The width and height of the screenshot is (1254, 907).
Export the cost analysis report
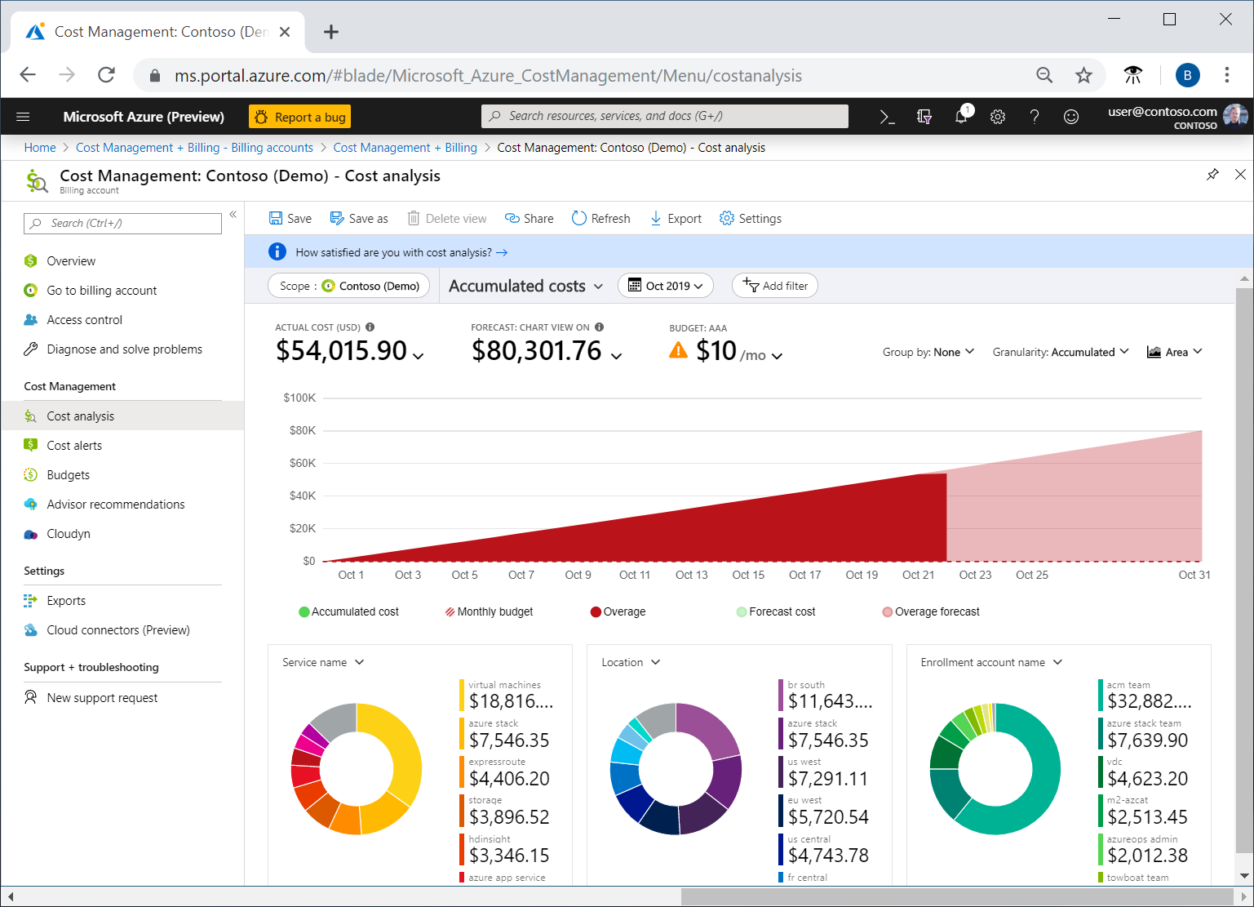tap(676, 218)
